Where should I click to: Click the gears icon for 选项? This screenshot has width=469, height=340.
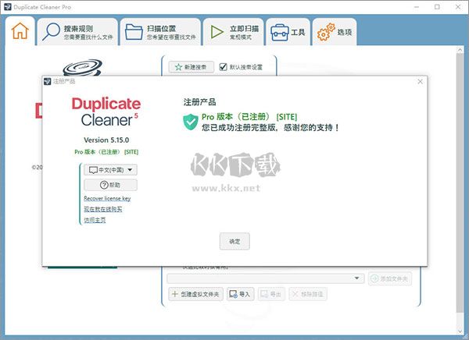tap(324, 33)
